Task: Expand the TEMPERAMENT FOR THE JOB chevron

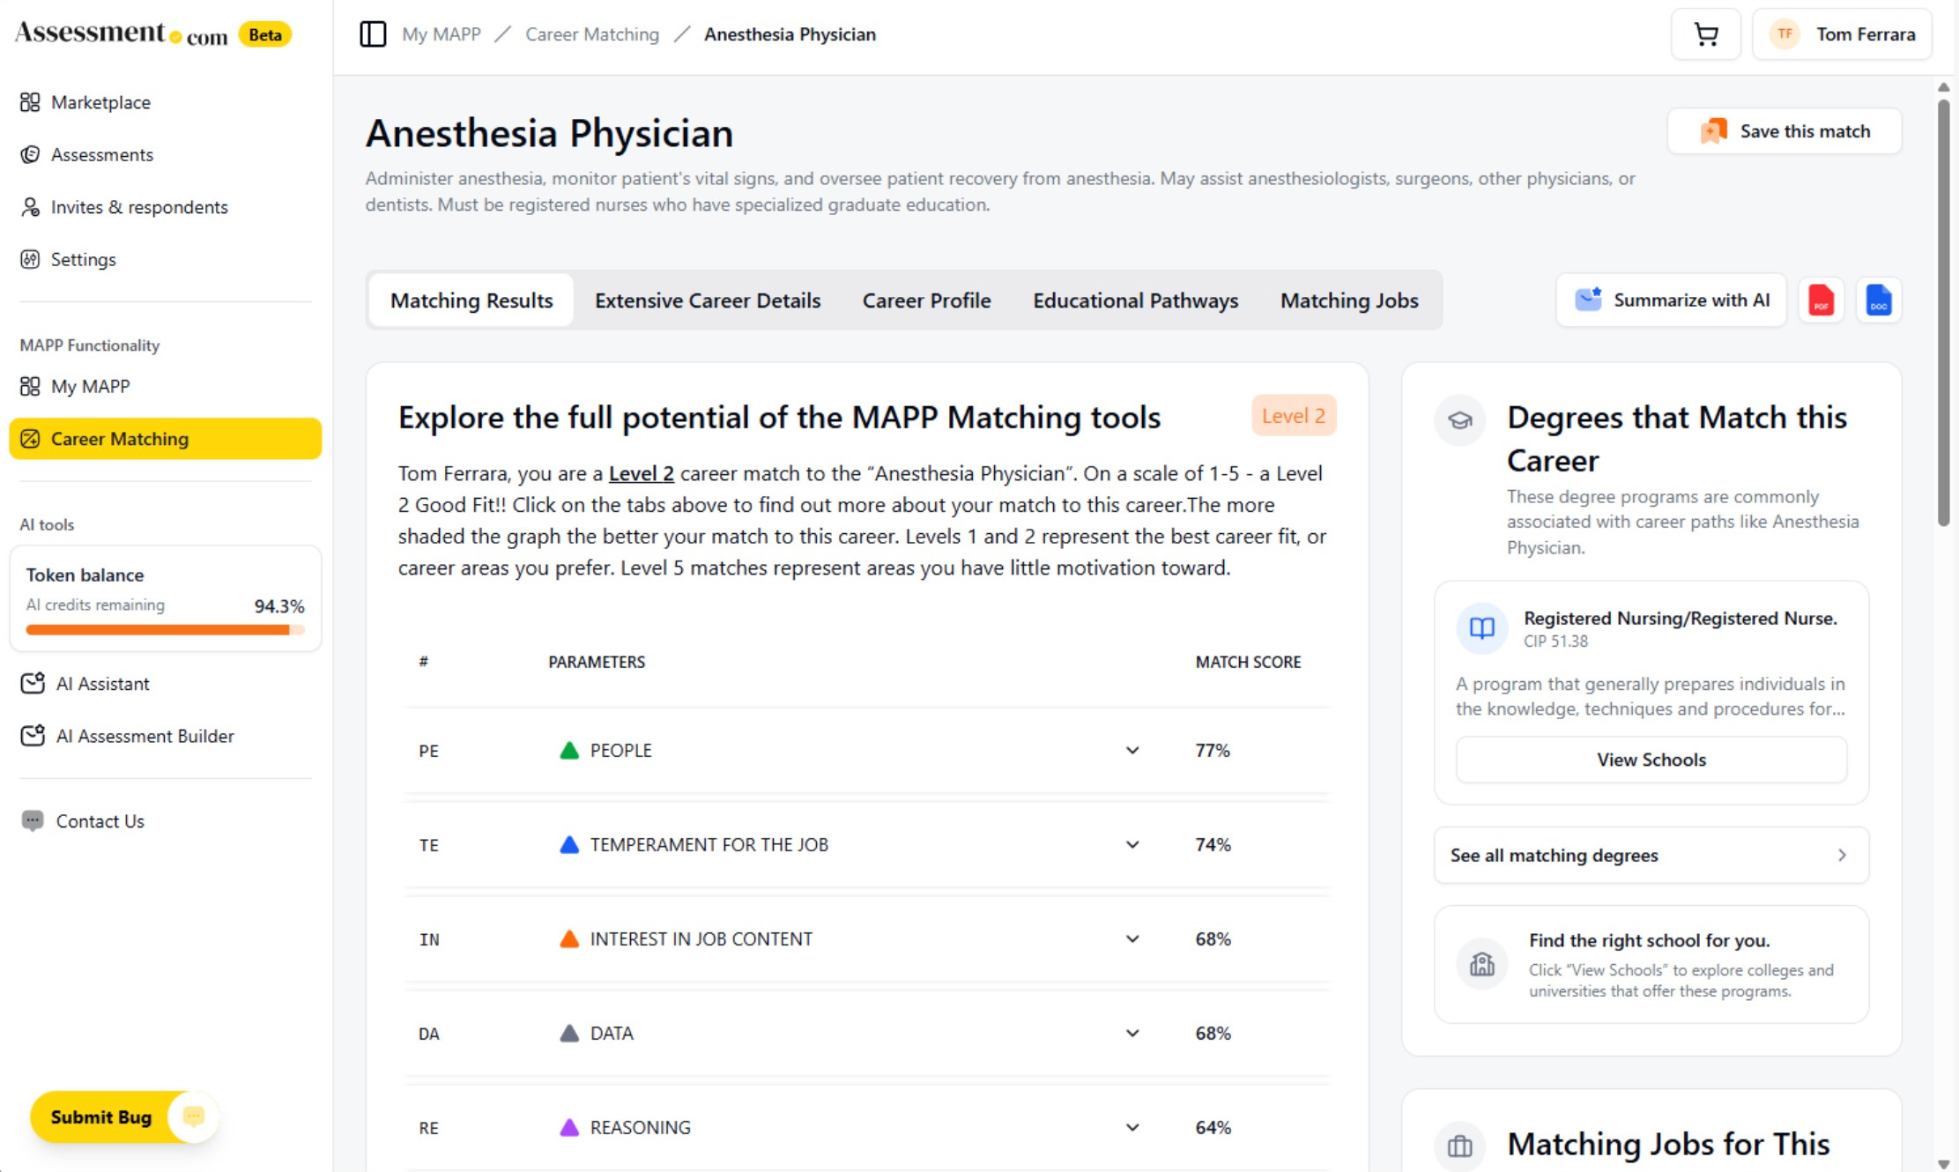Action: (1132, 844)
